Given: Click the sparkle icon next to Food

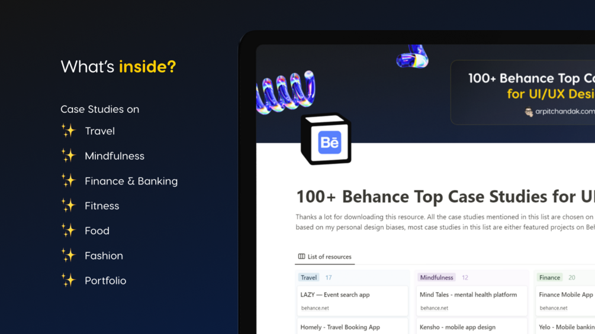Looking at the screenshot, I should [68, 230].
